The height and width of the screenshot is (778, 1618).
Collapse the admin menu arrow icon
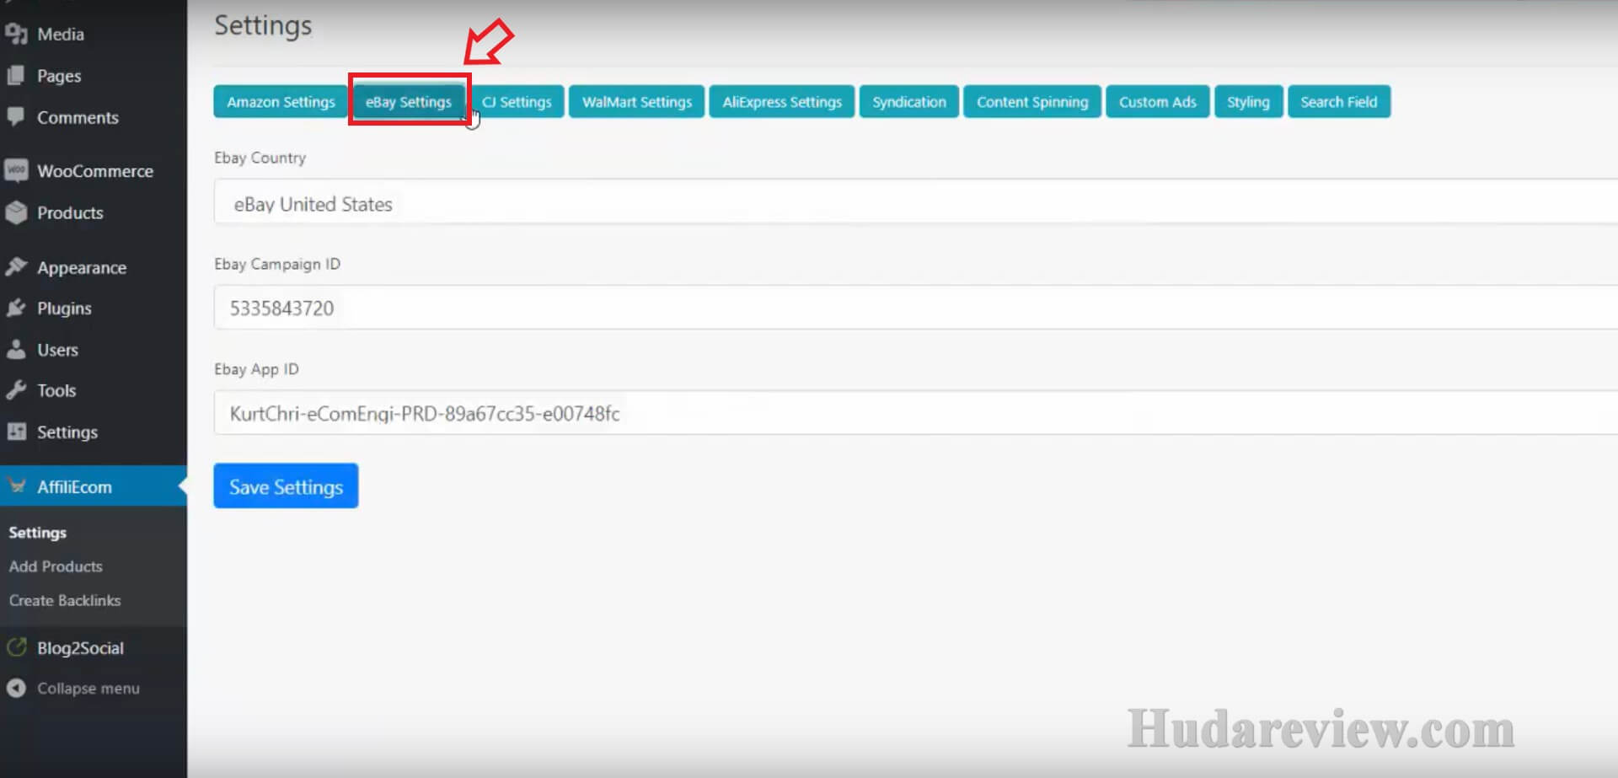(16, 688)
